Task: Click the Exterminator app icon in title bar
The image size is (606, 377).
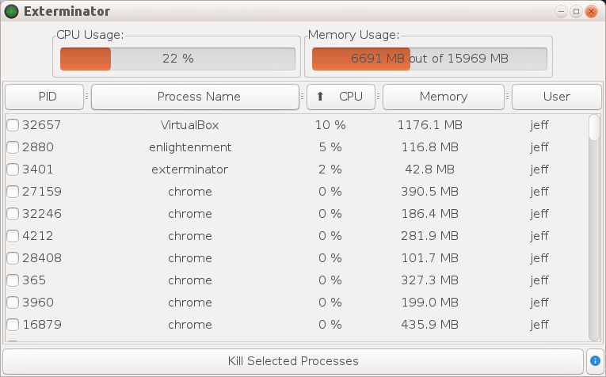Action: [12, 11]
